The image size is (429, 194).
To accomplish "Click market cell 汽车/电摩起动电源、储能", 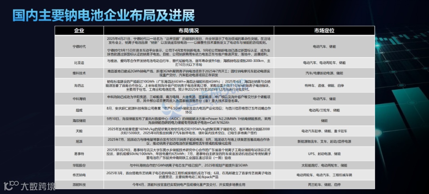I will (x=324, y=73).
